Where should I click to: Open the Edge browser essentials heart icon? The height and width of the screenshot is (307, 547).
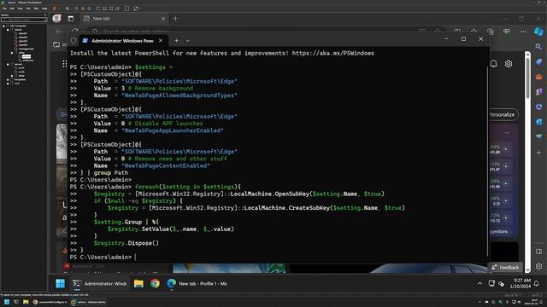pos(507,32)
